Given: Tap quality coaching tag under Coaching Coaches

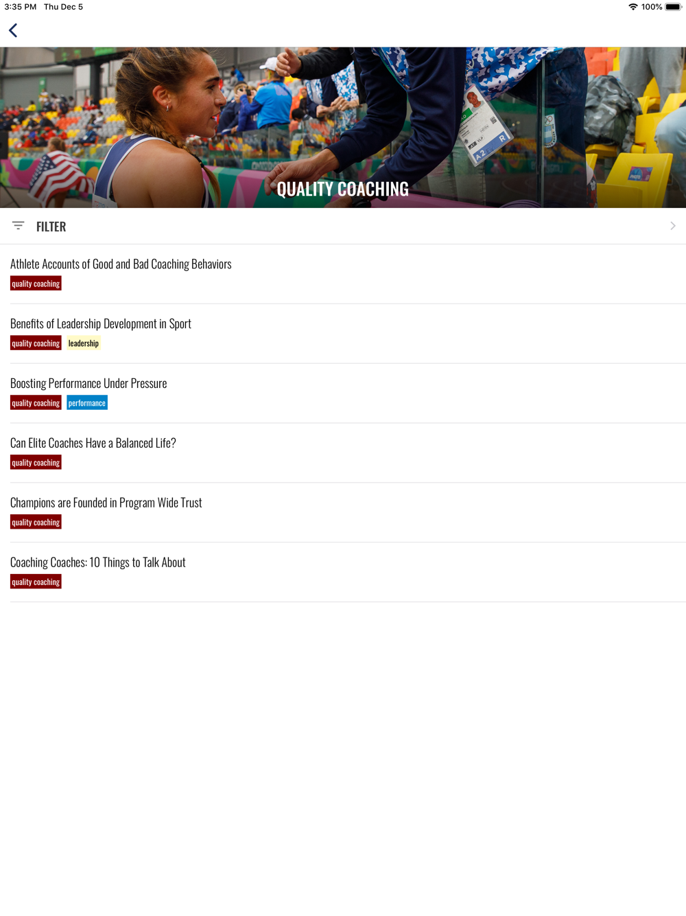Looking at the screenshot, I should pos(36,582).
